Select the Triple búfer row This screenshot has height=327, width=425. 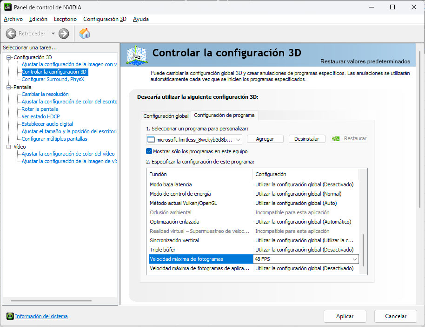253,250
